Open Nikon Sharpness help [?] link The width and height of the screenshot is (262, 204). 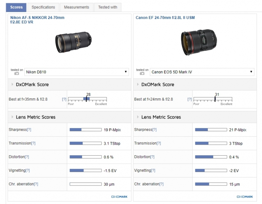tap(29, 130)
